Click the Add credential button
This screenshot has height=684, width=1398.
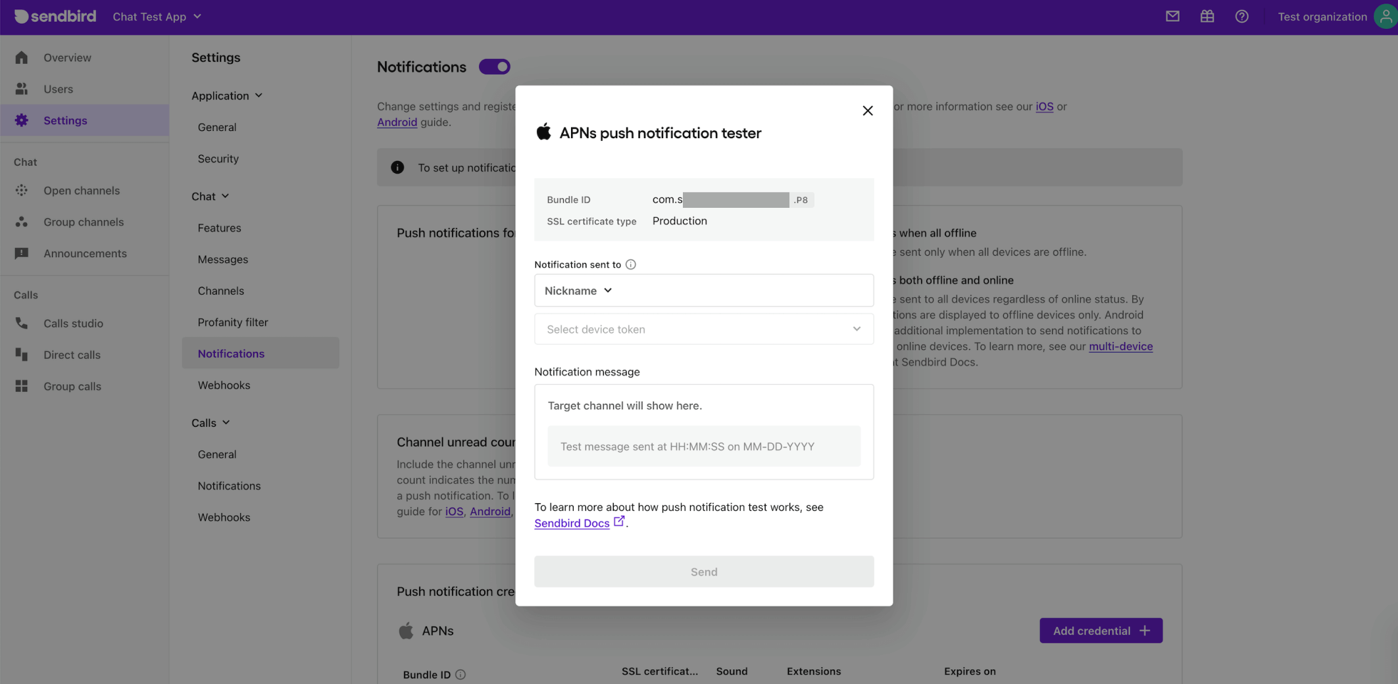[x=1101, y=630]
